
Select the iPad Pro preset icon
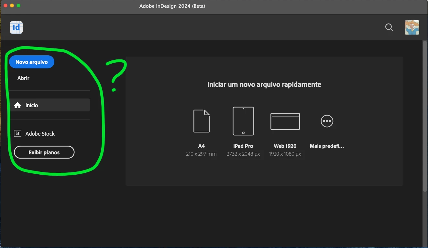[243, 121]
